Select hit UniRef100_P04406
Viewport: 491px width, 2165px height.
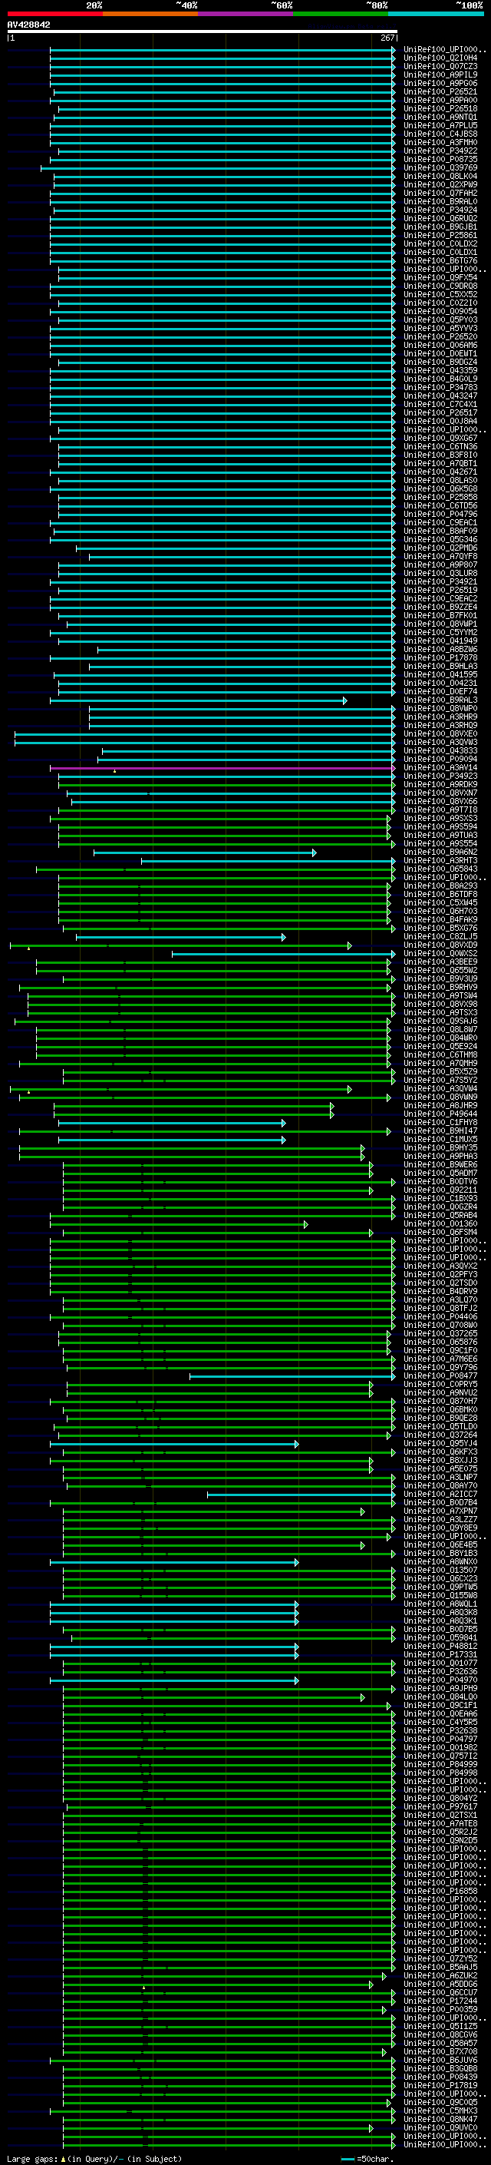440,1317
